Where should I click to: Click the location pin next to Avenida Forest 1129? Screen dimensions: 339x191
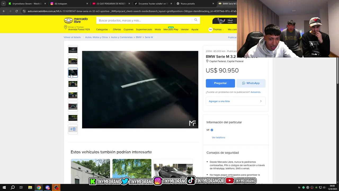tap(65, 27)
